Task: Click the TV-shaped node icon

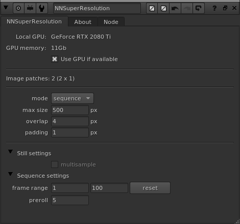Action: [x=30, y=8]
